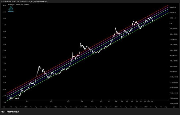The height and width of the screenshot is (115, 180).
Task: Click the 6.00 label on left scale
Action: point(4,6)
